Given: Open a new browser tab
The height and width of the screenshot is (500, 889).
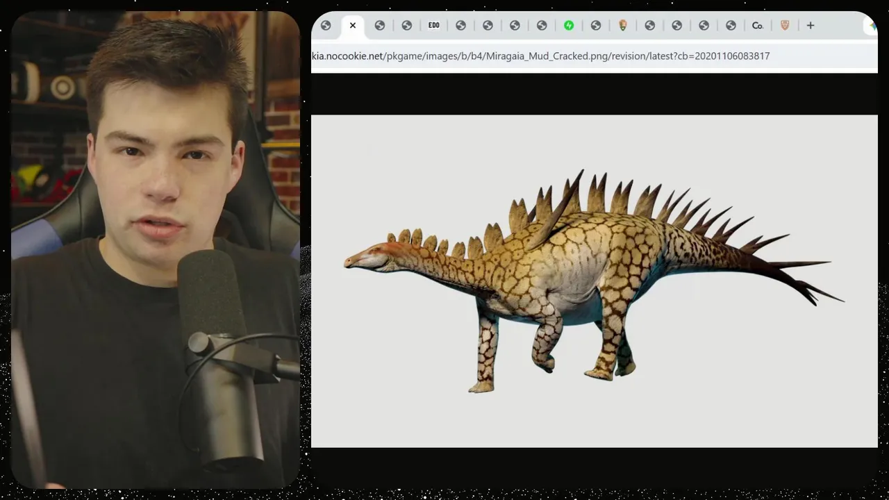Looking at the screenshot, I should (x=811, y=26).
